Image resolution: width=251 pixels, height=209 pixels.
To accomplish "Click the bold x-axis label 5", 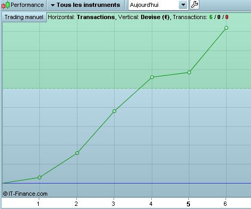I will pos(188,204).
